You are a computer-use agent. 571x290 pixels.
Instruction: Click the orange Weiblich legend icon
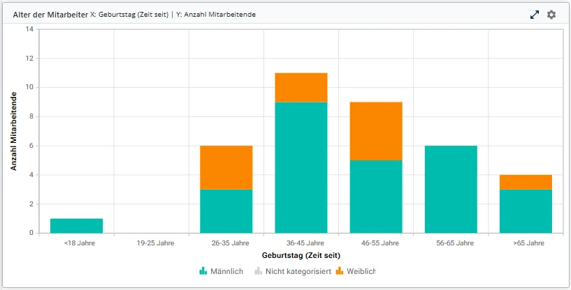click(340, 270)
